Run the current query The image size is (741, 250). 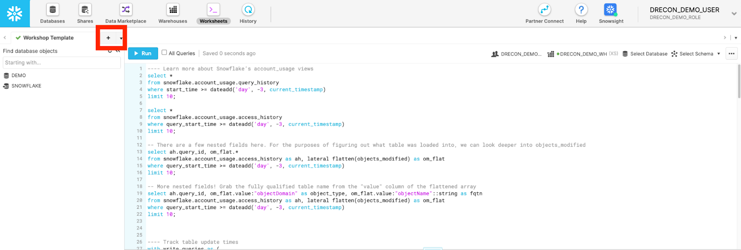coord(143,54)
